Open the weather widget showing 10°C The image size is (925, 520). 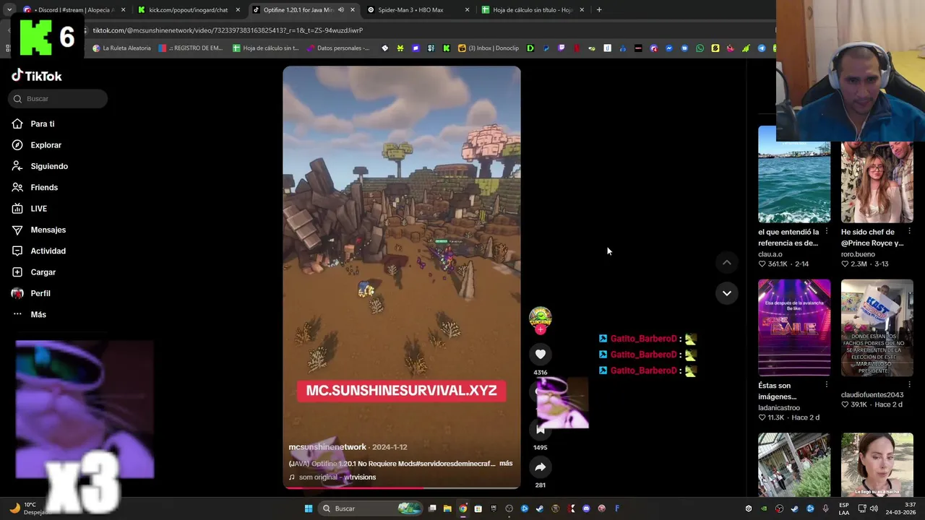[29, 508]
